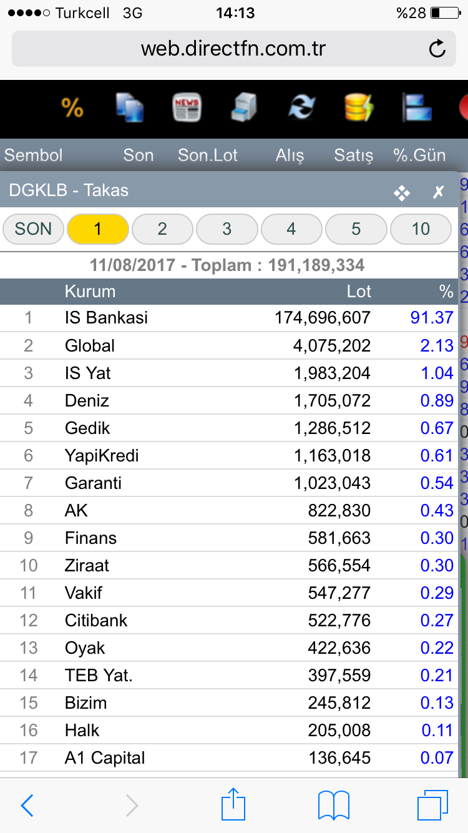Select the A1 Capital row
Image resolution: width=468 pixels, height=833 pixels.
(x=229, y=757)
